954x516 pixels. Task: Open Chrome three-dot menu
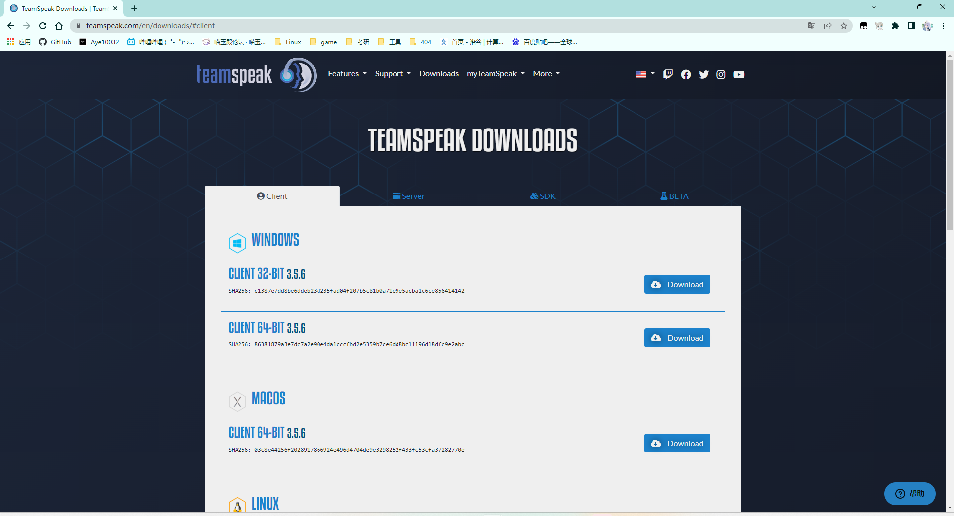(943, 26)
